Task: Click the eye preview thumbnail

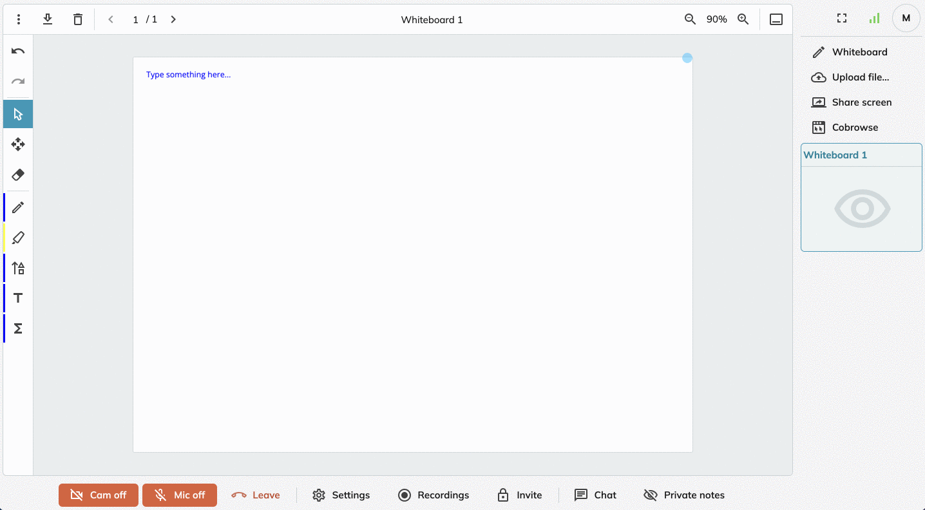Action: coord(862,209)
